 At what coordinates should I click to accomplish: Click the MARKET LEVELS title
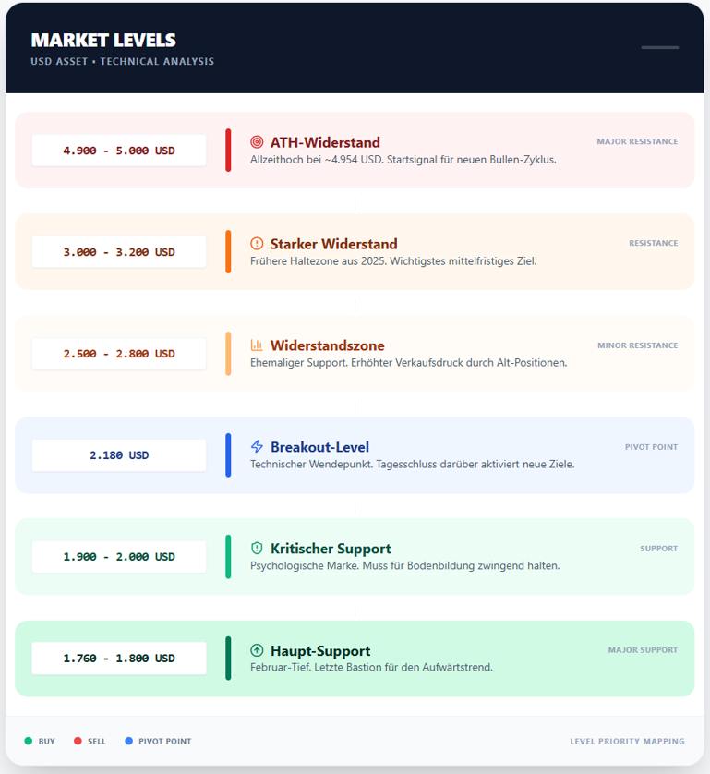[x=103, y=41]
